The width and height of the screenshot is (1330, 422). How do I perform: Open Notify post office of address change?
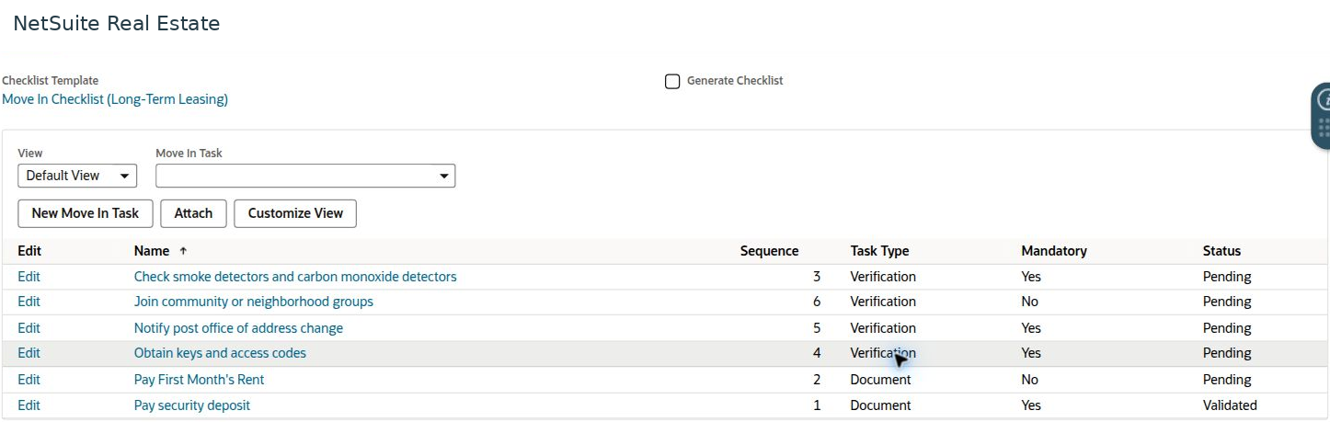[x=238, y=328]
